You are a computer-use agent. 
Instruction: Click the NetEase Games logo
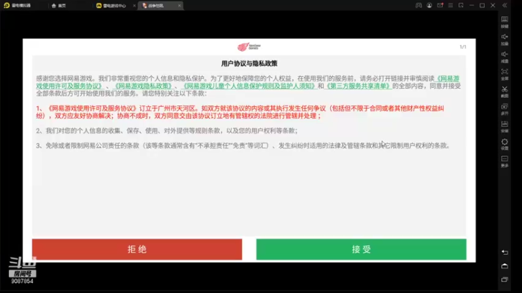click(x=249, y=47)
